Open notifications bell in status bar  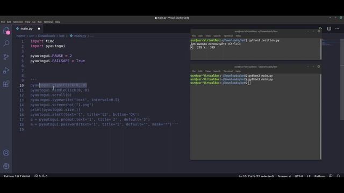[x=338, y=176]
